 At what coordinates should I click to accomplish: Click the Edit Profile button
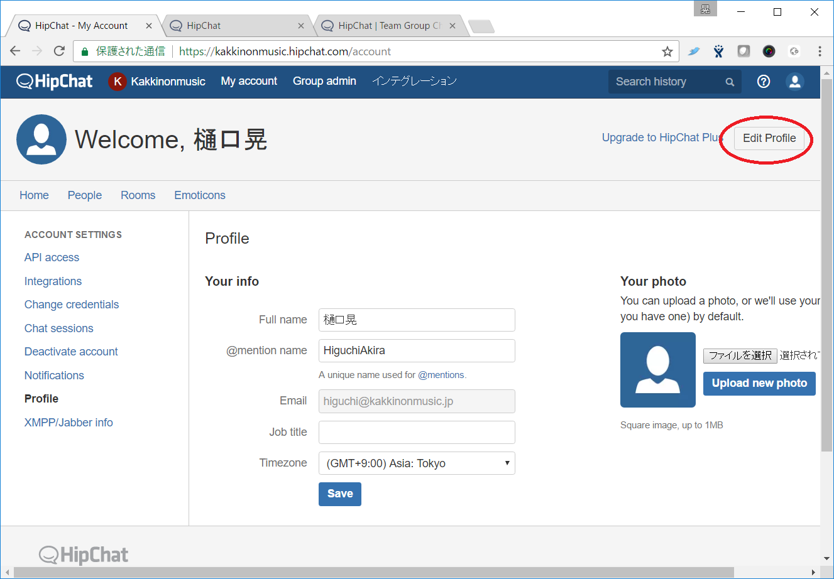769,138
